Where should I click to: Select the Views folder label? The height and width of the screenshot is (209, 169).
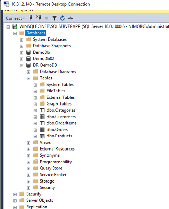pyautogui.click(x=45, y=143)
